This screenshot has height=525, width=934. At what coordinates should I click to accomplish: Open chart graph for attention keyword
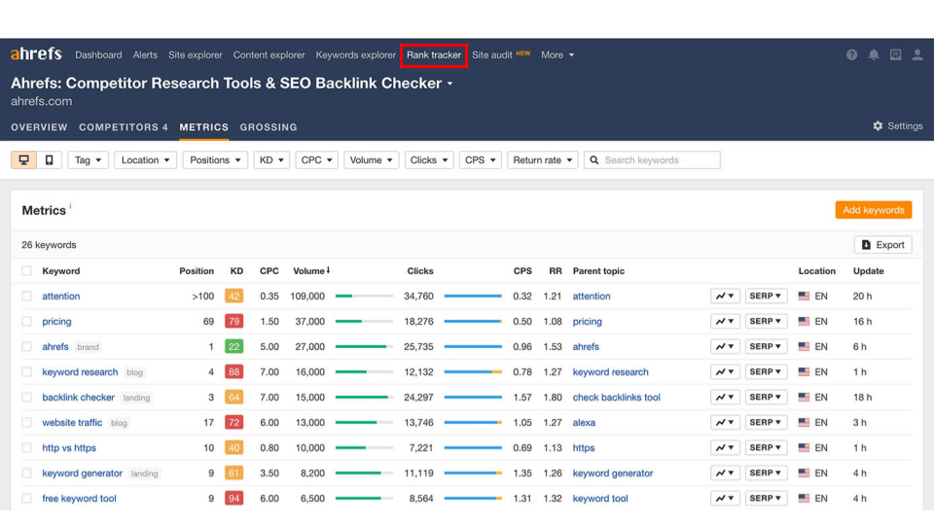tap(724, 296)
